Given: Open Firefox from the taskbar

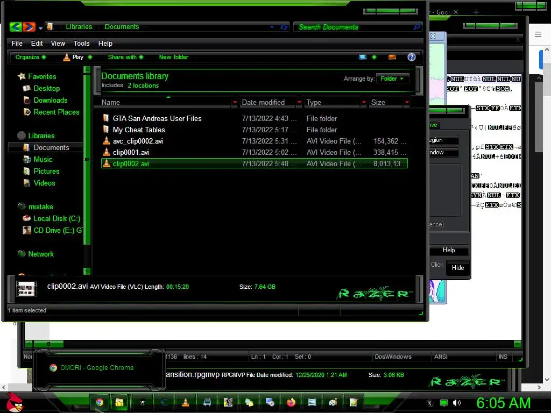Looking at the screenshot, I should (x=291, y=402).
